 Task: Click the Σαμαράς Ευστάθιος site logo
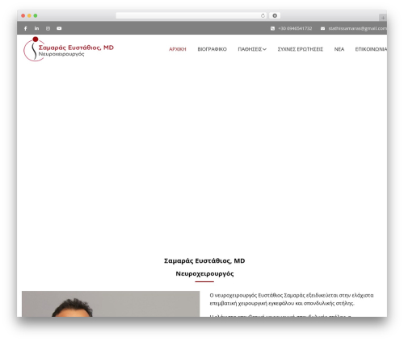[x=69, y=49]
